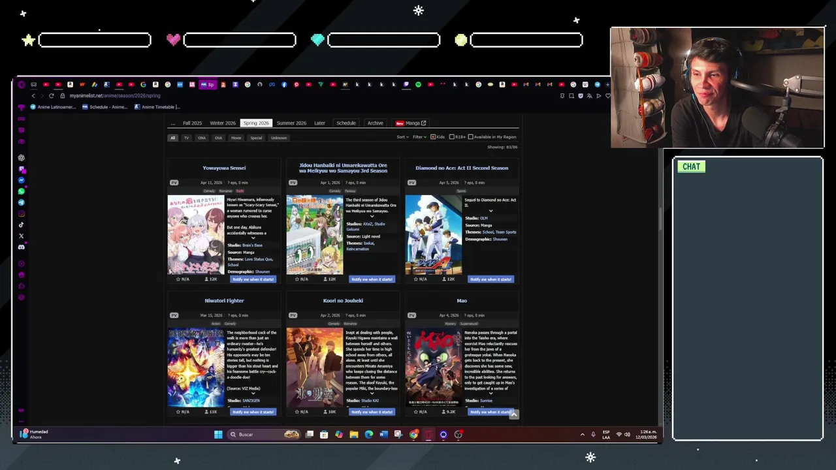836x470 pixels.
Task: Open the Filter dropdown
Action: coord(419,137)
